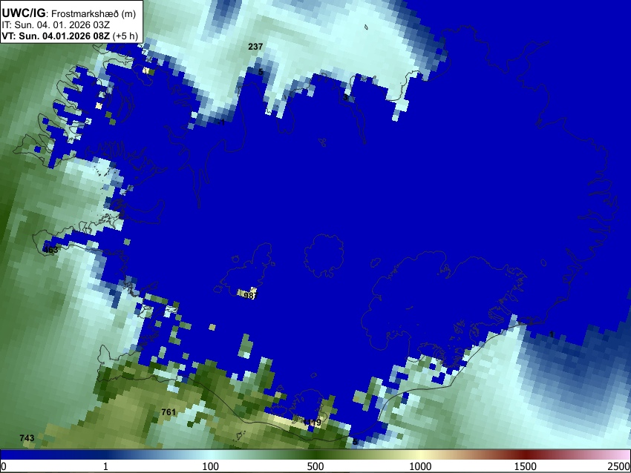Click the legend label "1000"
631x473 pixels.
tap(420, 466)
